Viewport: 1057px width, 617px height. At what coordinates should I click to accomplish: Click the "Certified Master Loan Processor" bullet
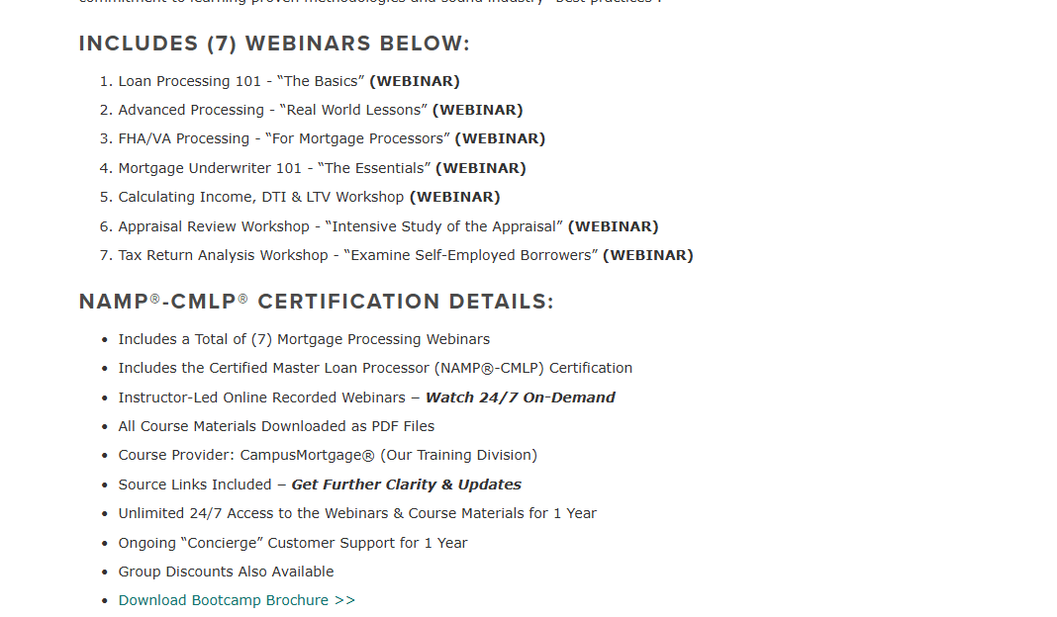[375, 369]
